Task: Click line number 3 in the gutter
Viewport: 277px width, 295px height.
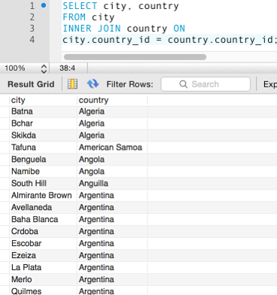Action: tap(32, 29)
